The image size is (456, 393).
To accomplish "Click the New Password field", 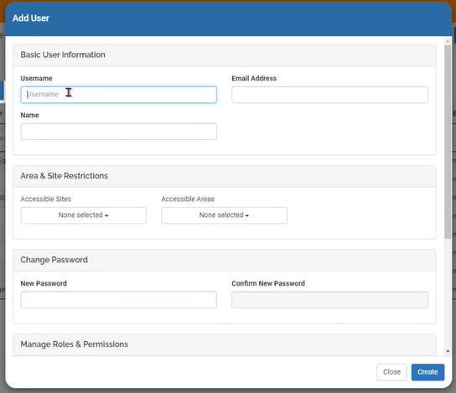I will [x=118, y=300].
